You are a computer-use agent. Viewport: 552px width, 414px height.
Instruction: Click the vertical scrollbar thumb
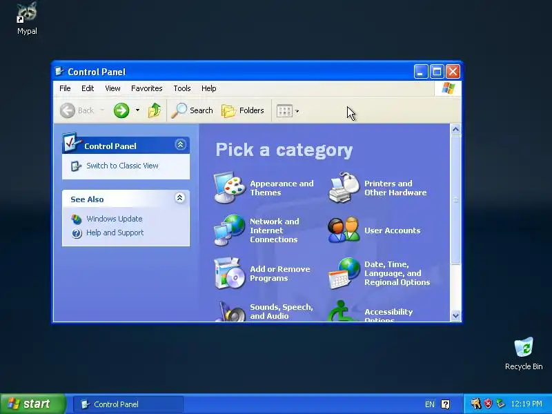[455, 199]
